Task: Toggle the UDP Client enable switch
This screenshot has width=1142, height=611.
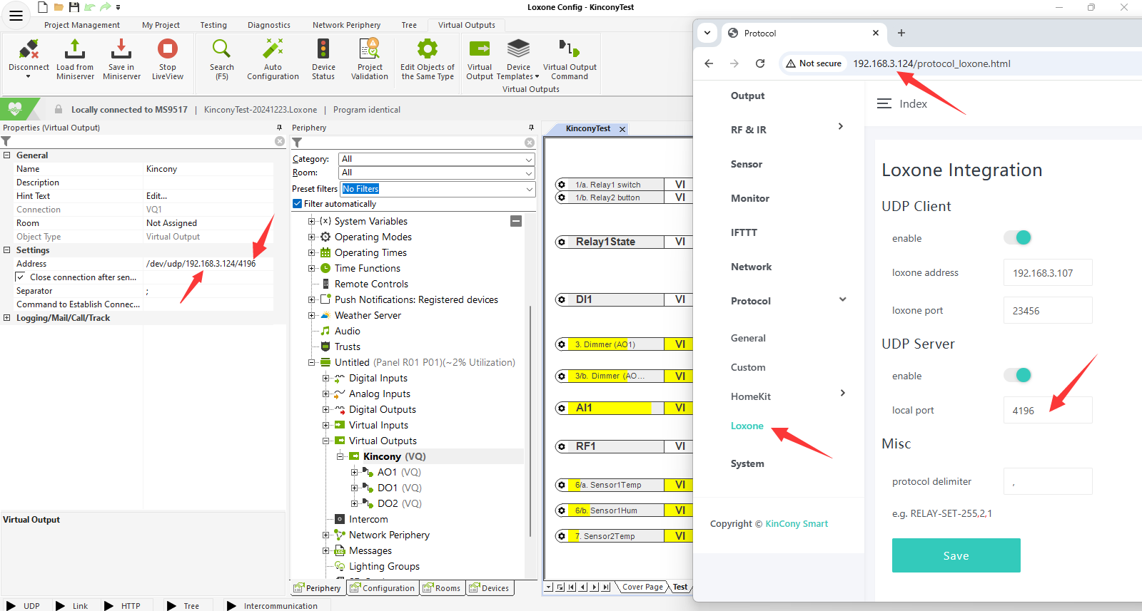Action: pos(1018,237)
